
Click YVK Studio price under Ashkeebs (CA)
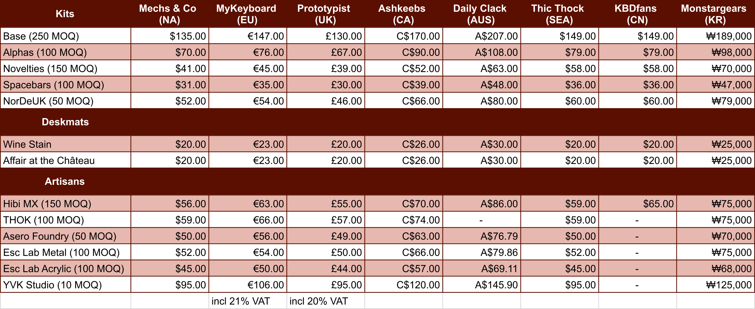[x=418, y=285]
